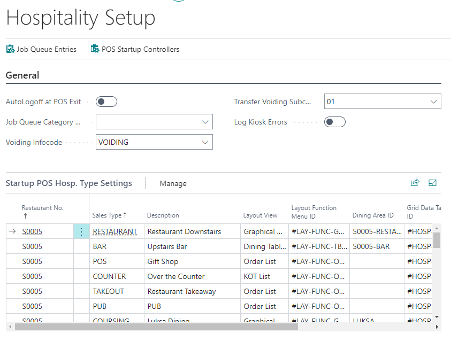The image size is (451, 349).
Task: Click the Startup POS Hosp. Type Settings heading
Action: coord(68,183)
